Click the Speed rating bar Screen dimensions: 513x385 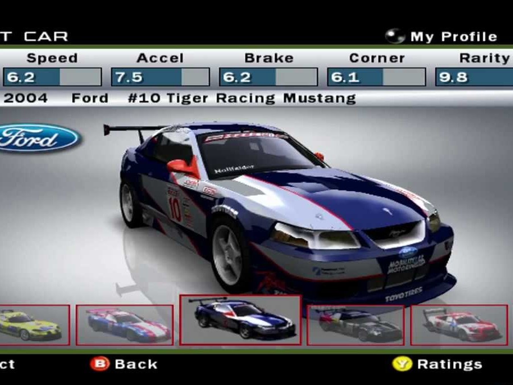click(52, 77)
